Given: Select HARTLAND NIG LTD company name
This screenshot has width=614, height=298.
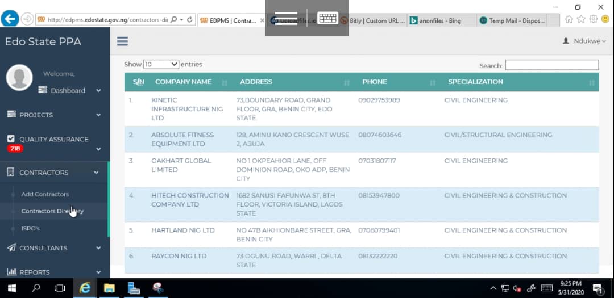Looking at the screenshot, I should point(183,230).
